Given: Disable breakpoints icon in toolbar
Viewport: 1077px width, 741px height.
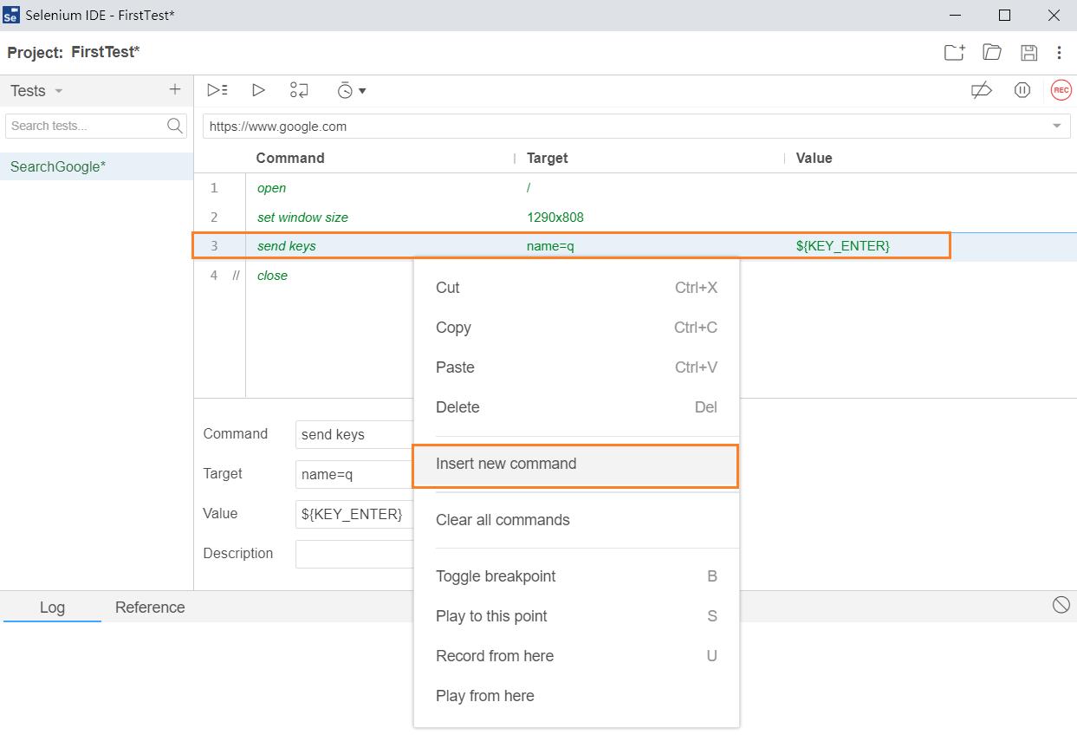Looking at the screenshot, I should (x=982, y=90).
